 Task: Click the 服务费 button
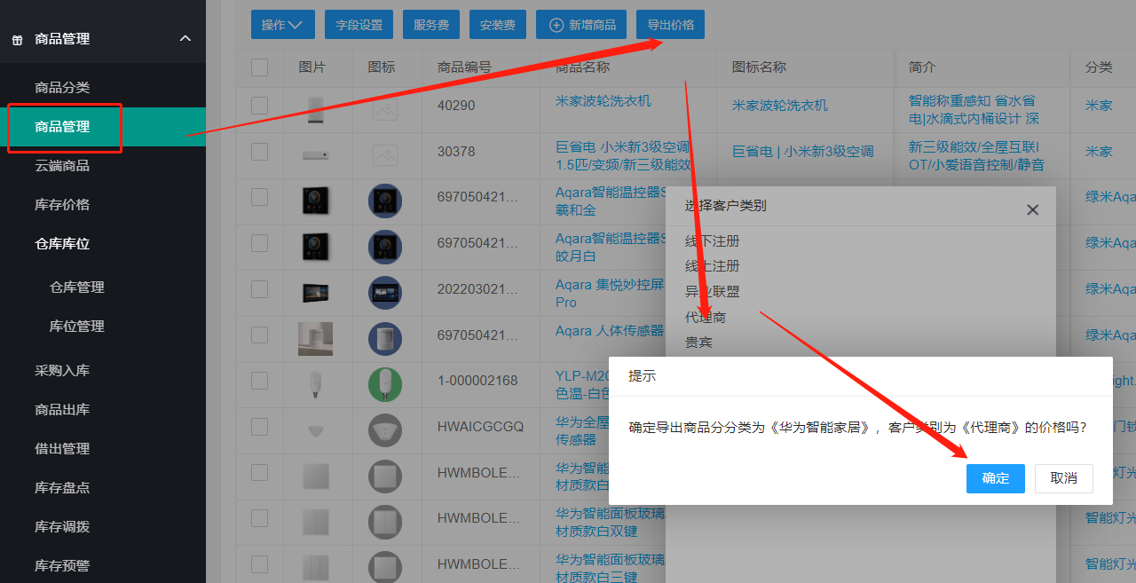[431, 25]
